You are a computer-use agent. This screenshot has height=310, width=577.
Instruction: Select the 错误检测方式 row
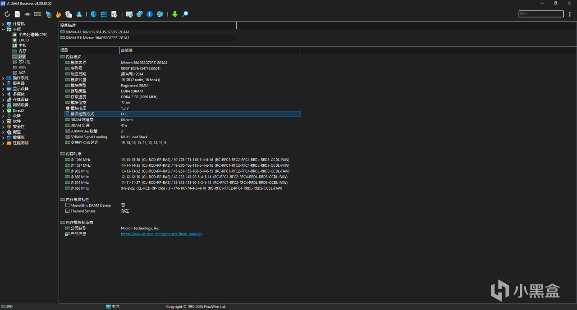(183, 114)
